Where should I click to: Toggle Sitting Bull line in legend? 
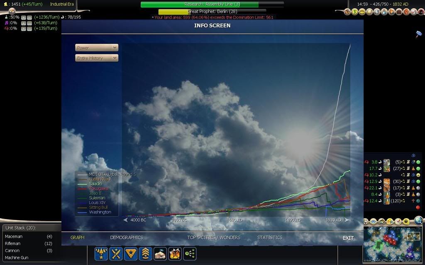[x=93, y=207]
